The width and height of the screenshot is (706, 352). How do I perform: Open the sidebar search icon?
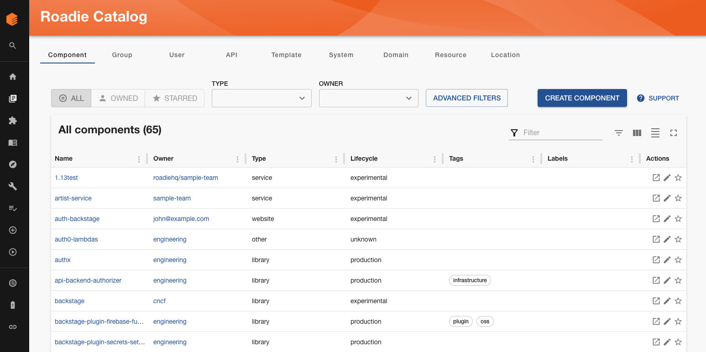[x=13, y=46]
